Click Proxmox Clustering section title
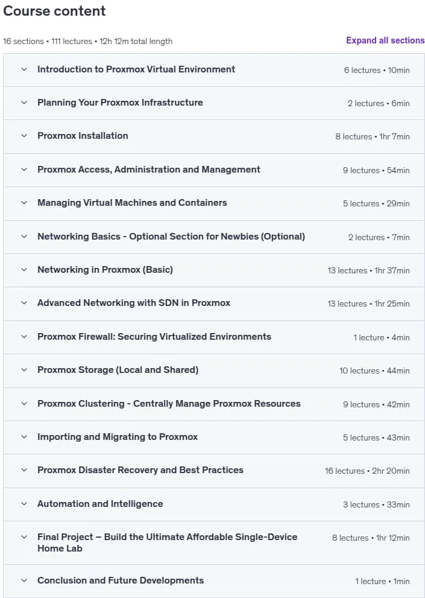The width and height of the screenshot is (425, 598). [169, 404]
